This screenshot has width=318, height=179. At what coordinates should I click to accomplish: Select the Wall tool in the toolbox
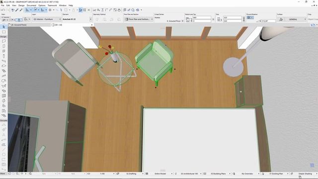click(3, 41)
